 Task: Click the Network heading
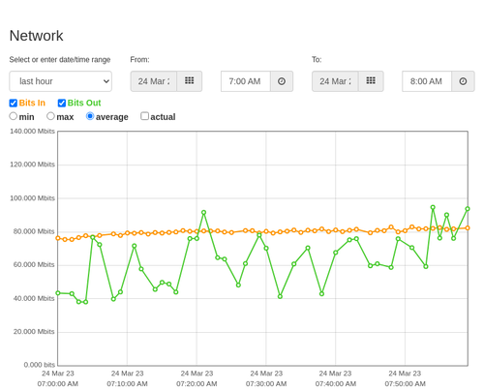pos(36,36)
